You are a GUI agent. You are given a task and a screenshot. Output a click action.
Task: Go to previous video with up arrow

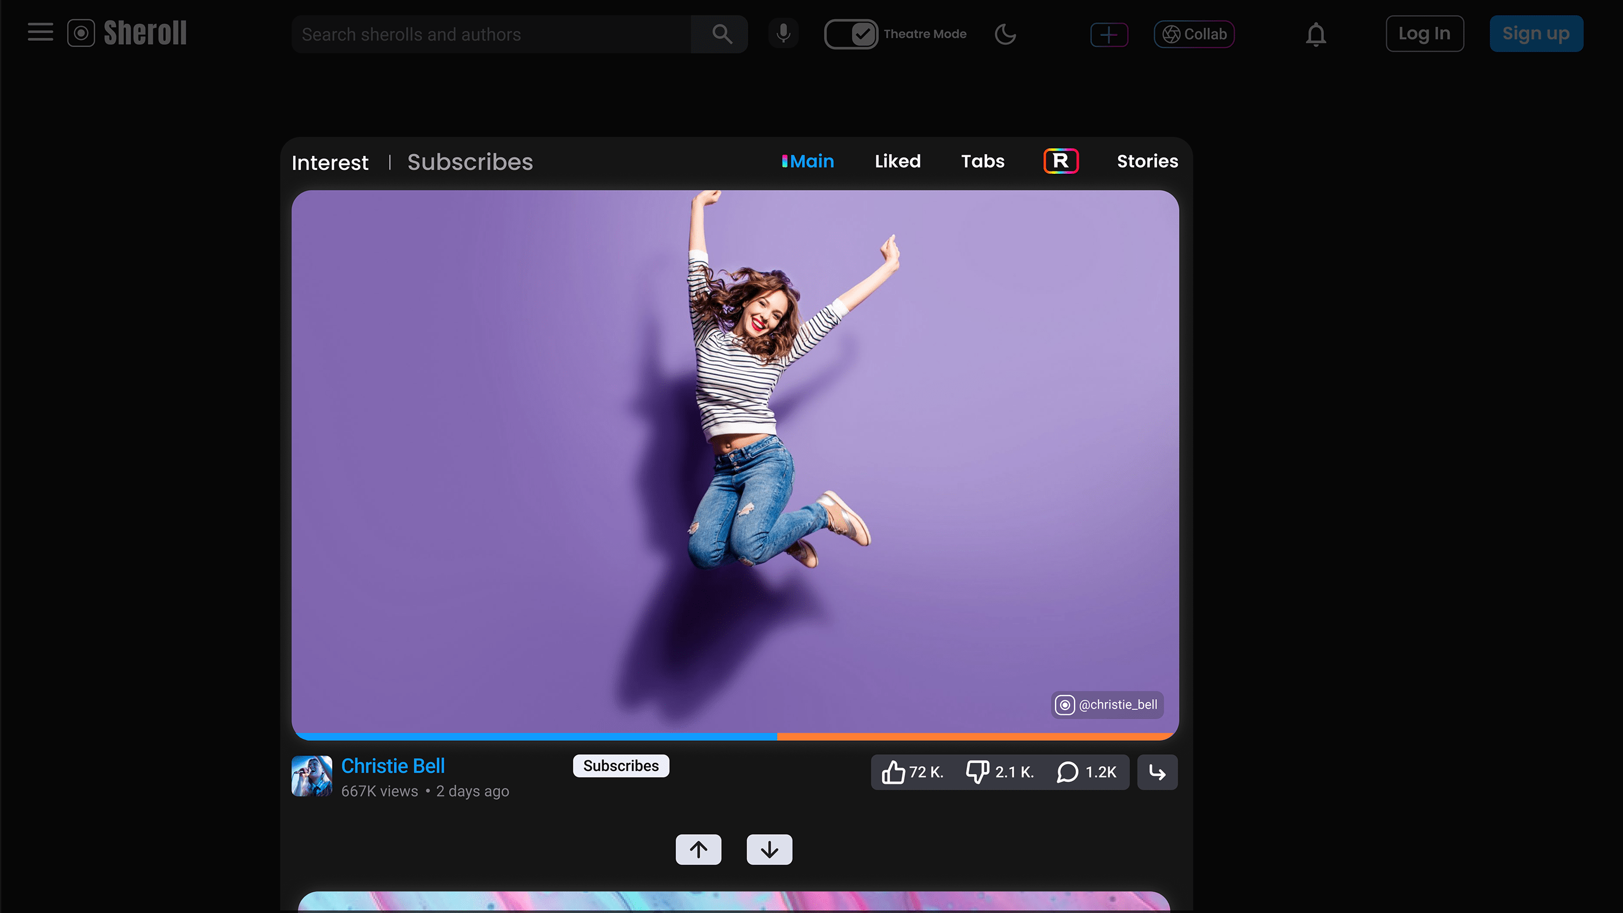pyautogui.click(x=698, y=849)
